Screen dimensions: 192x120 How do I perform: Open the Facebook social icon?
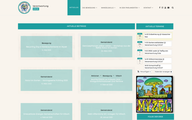point(160,8)
